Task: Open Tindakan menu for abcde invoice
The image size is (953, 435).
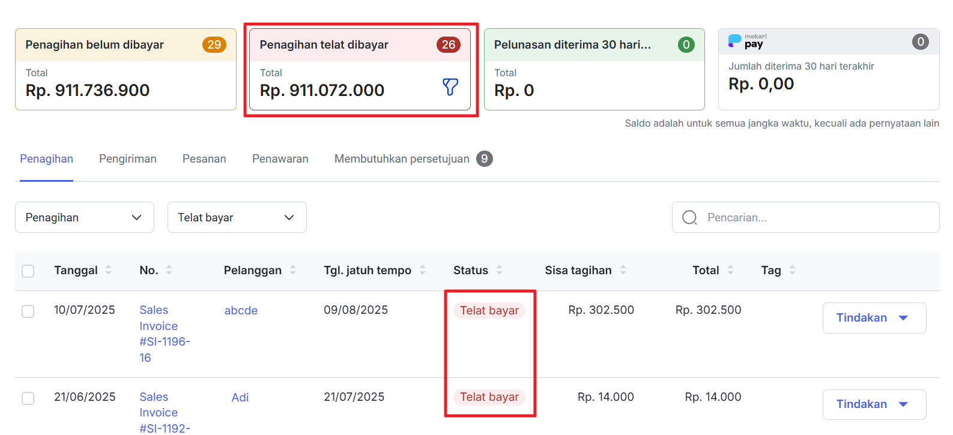Action: tap(874, 318)
